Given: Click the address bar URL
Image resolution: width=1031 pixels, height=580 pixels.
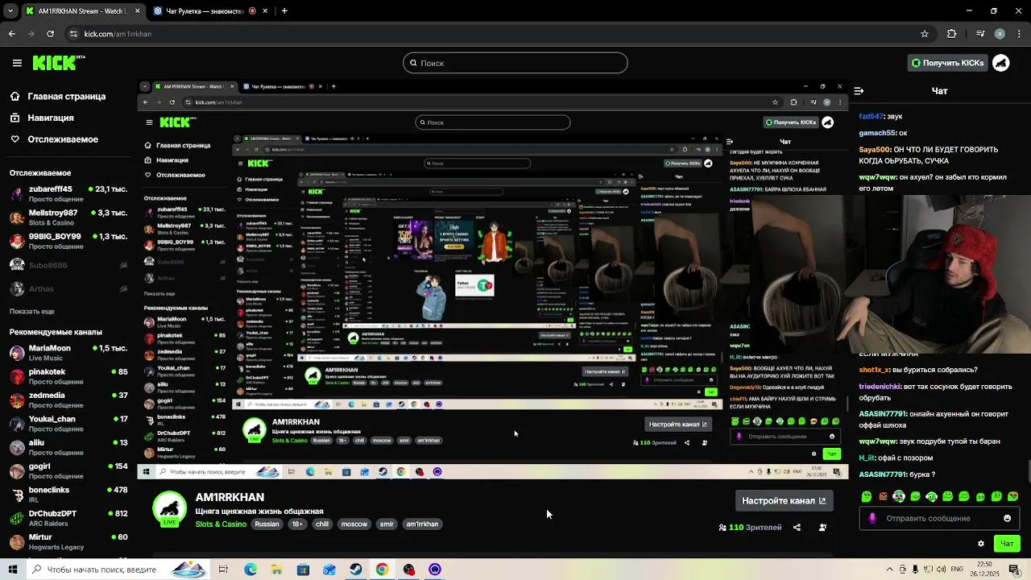Looking at the screenshot, I should [118, 34].
